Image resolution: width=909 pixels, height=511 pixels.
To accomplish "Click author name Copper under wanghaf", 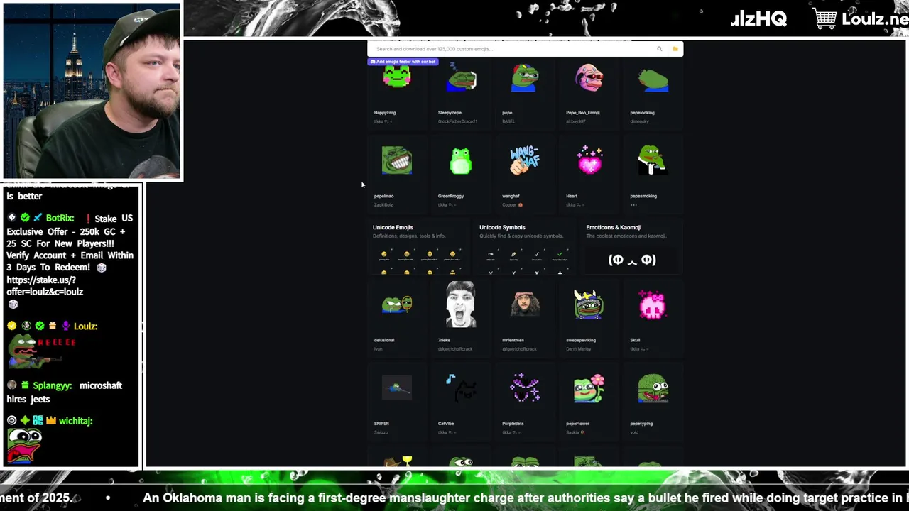I will pyautogui.click(x=510, y=205).
